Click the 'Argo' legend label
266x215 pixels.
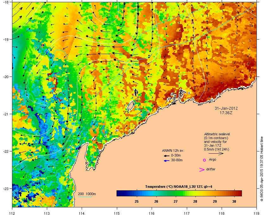point(212,159)
